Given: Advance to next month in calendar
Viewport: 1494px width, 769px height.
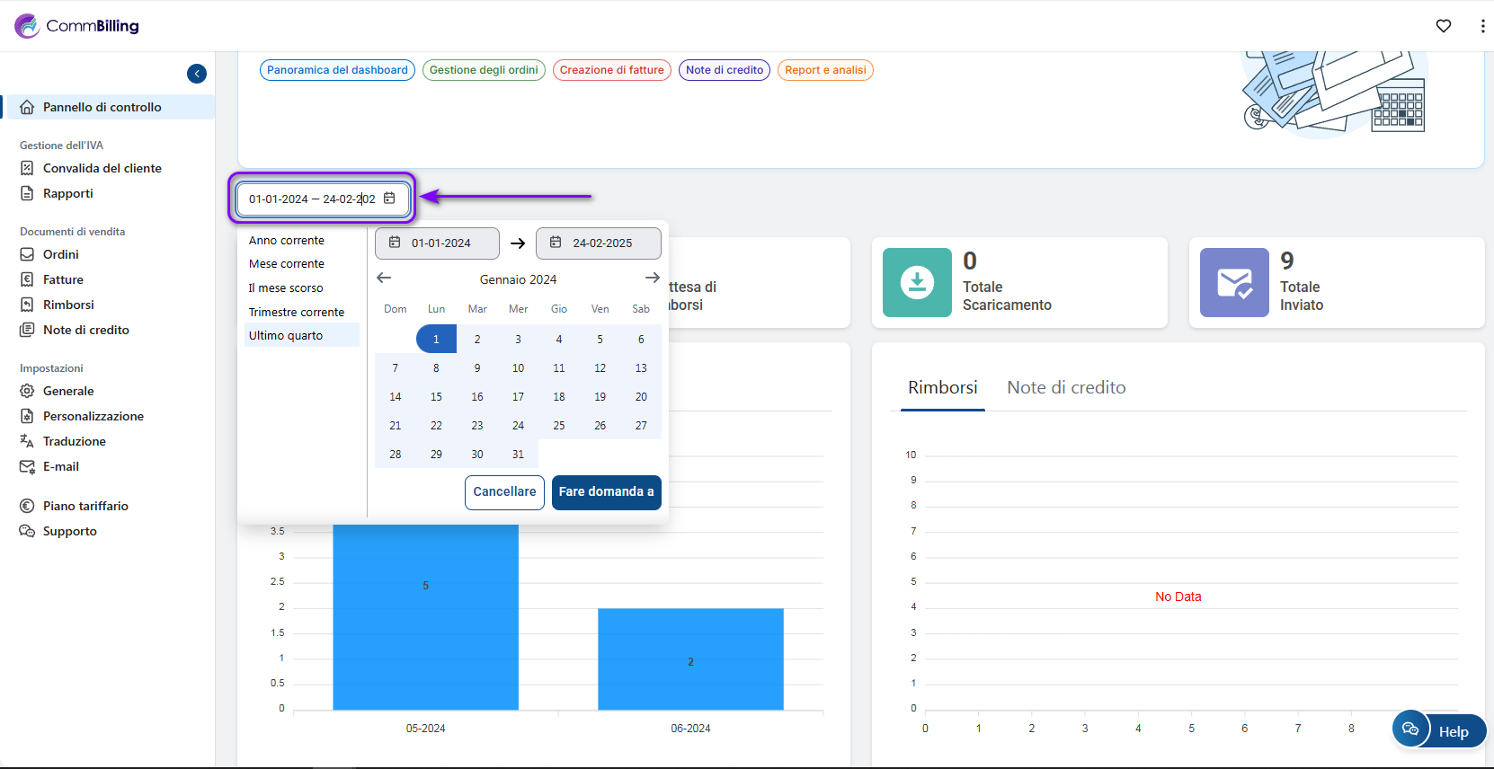Looking at the screenshot, I should 652,278.
